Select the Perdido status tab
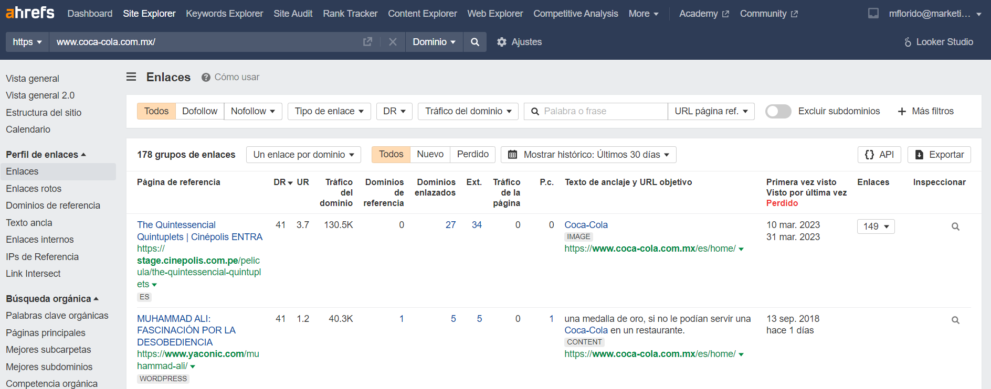991x389 pixels. point(472,154)
